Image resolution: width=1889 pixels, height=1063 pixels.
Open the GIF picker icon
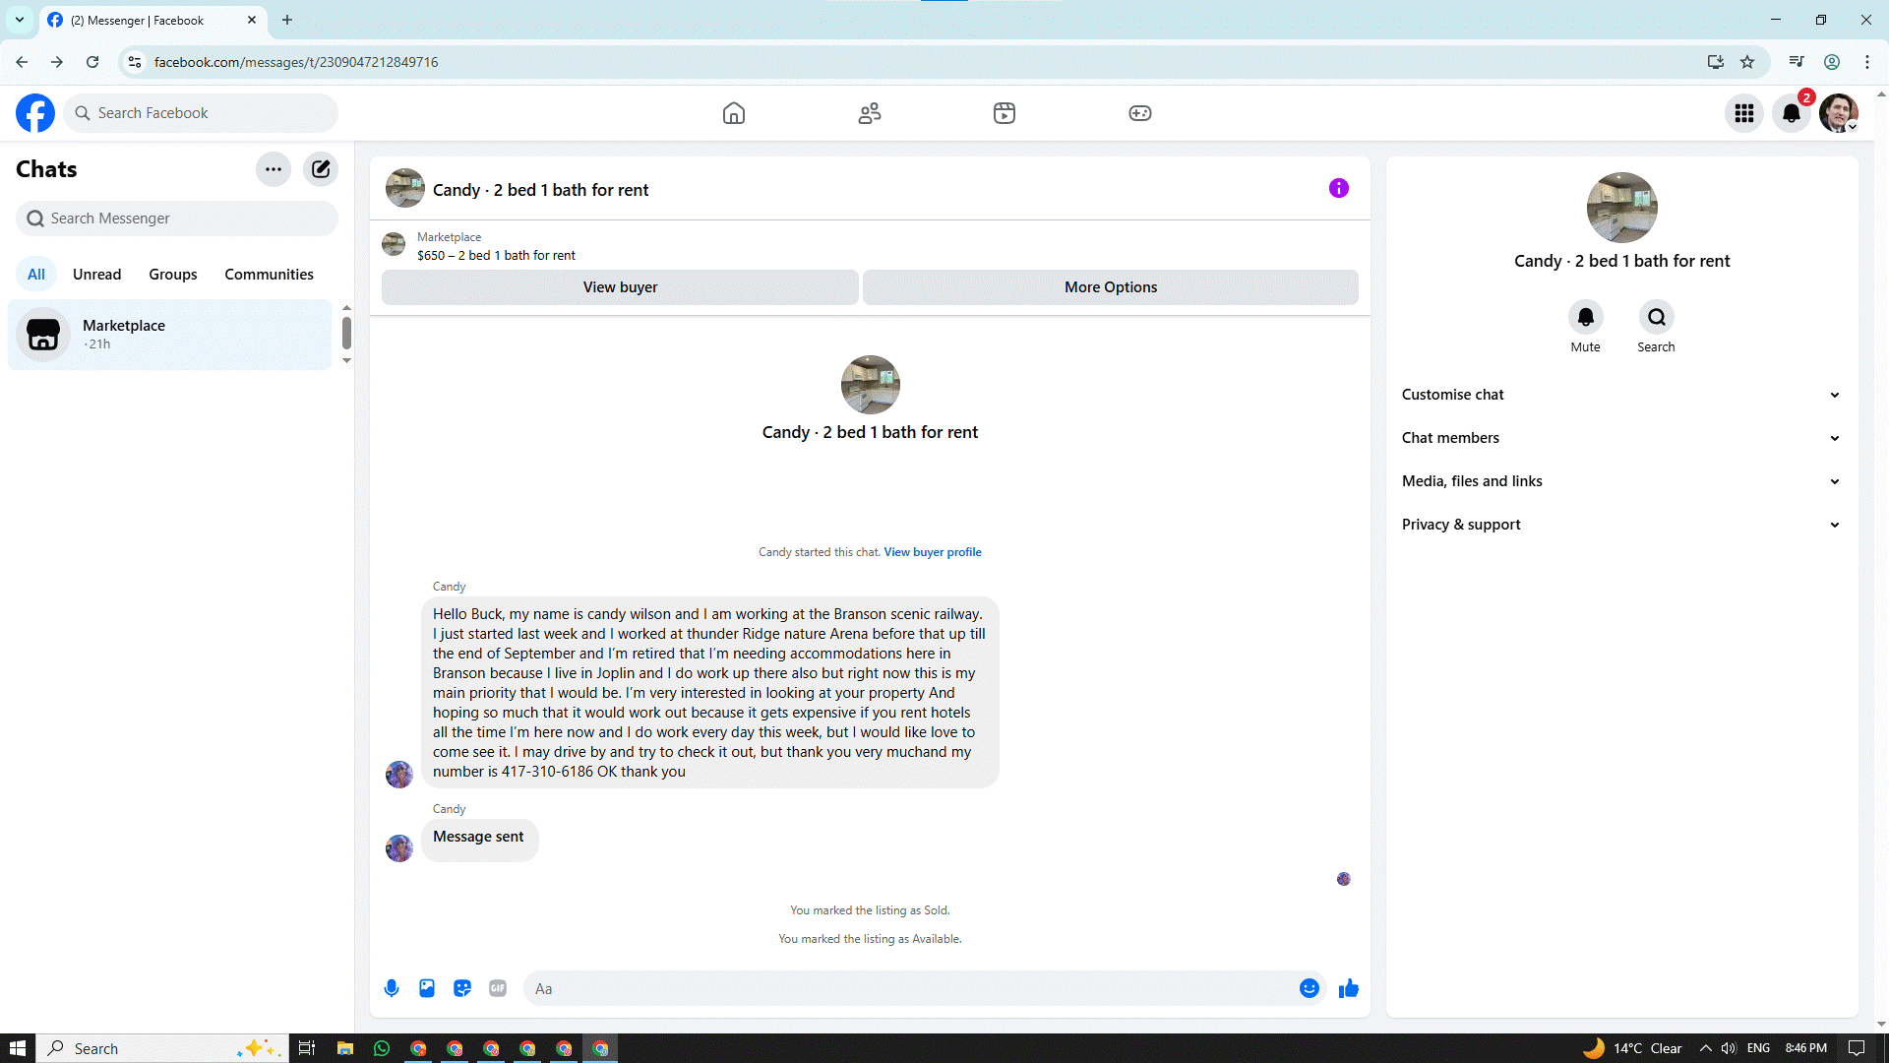click(498, 988)
